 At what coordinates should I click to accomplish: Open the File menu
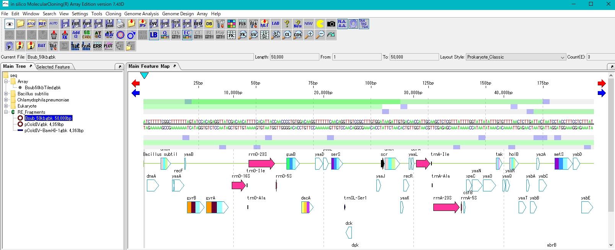[x=5, y=13]
